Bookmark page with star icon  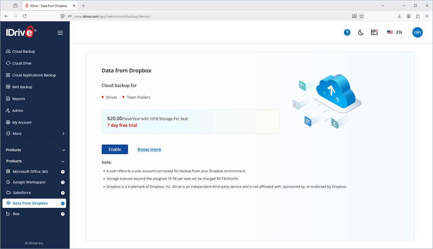tap(361, 16)
